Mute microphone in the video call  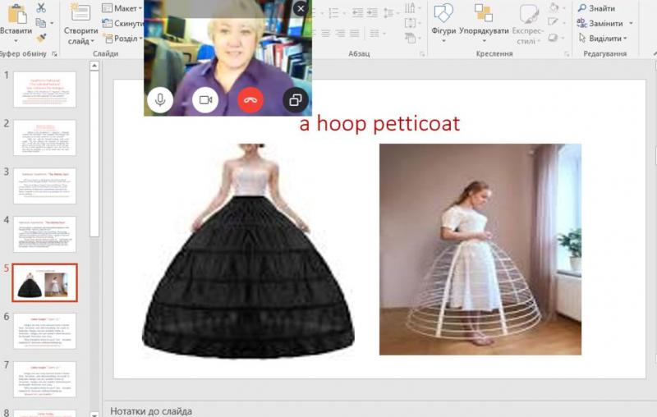(160, 100)
